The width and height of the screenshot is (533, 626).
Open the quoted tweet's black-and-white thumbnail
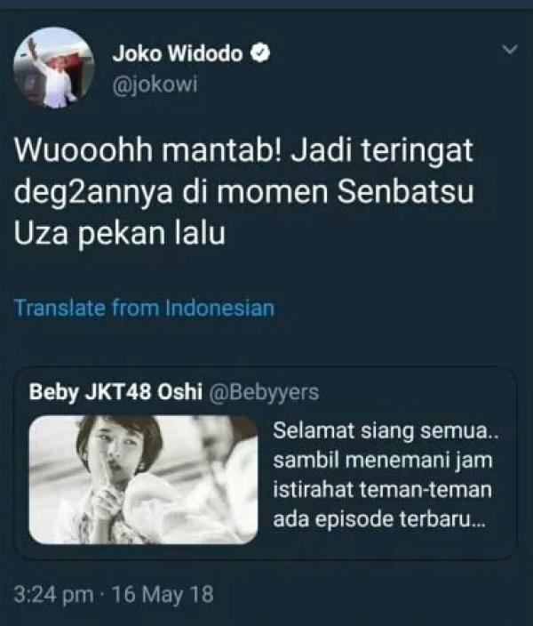coord(143,479)
